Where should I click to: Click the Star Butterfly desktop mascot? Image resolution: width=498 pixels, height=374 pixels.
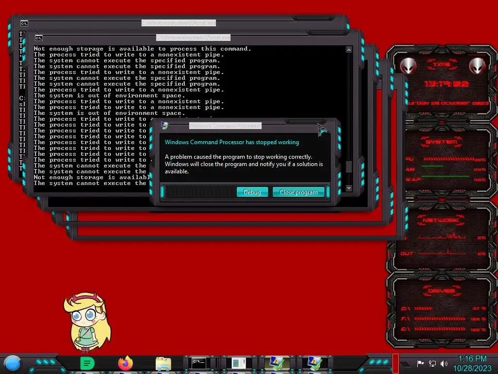click(x=87, y=322)
